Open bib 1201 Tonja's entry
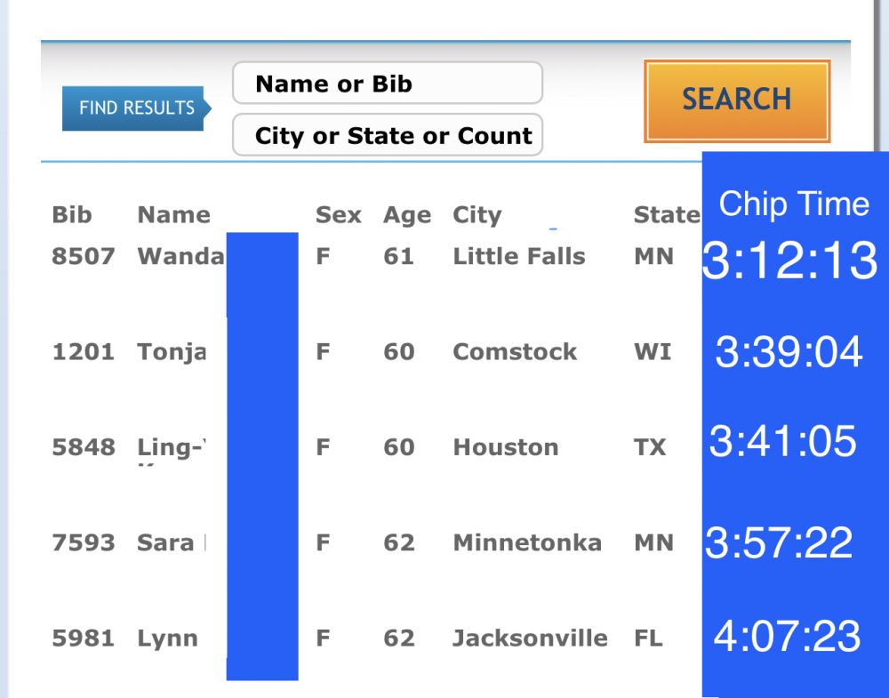 (x=172, y=352)
